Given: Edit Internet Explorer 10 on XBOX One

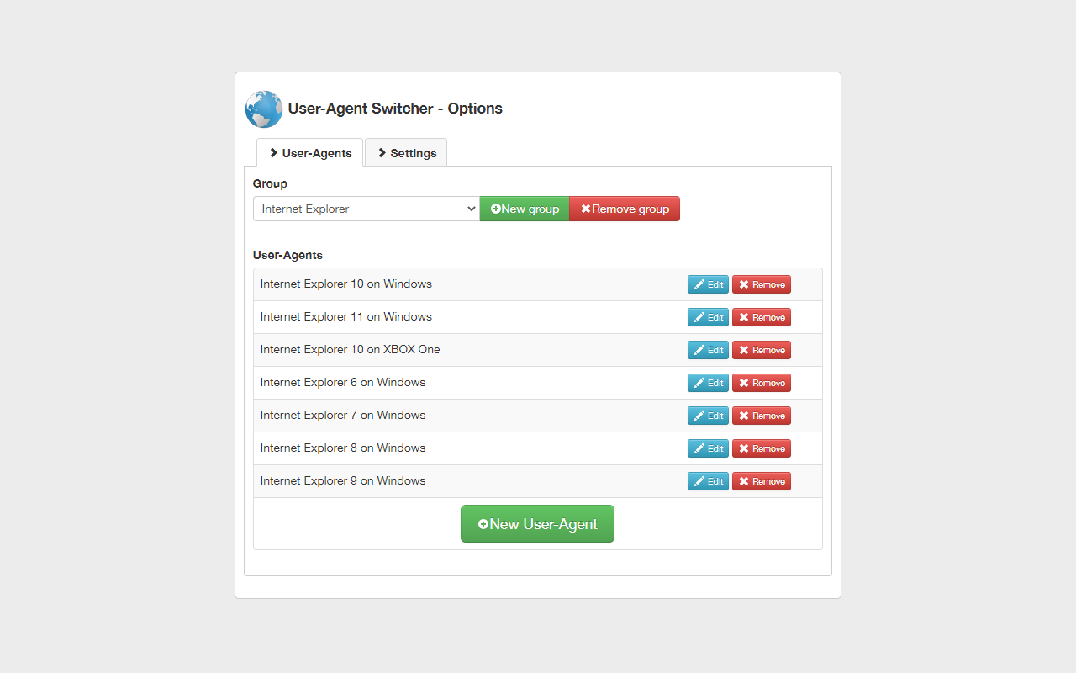Looking at the screenshot, I should [x=708, y=350].
